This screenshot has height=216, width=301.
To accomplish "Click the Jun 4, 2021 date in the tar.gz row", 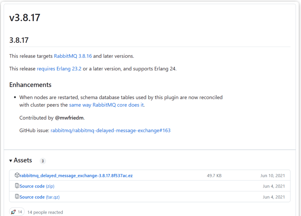I will coord(274,197).
